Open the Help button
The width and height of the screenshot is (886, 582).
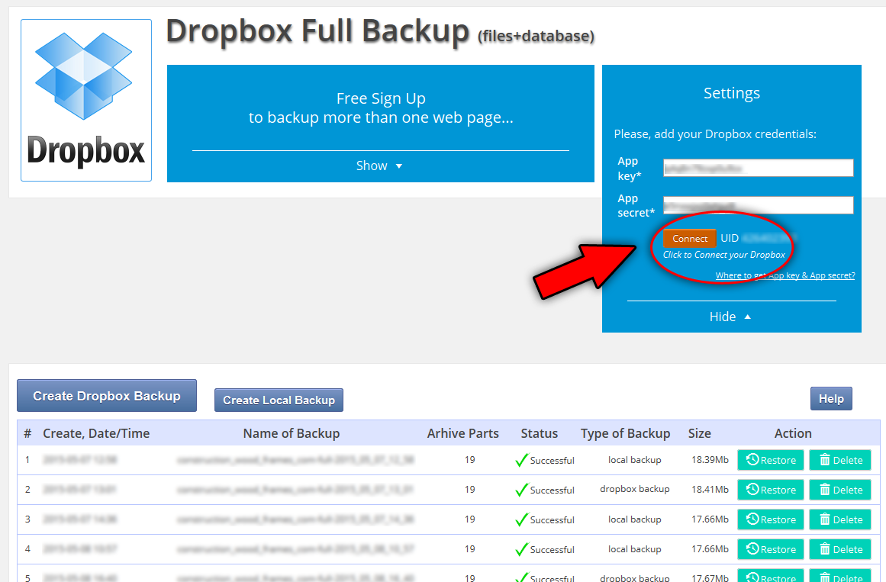[x=831, y=399]
